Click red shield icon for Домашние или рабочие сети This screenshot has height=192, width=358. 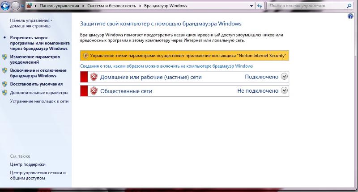click(94, 77)
